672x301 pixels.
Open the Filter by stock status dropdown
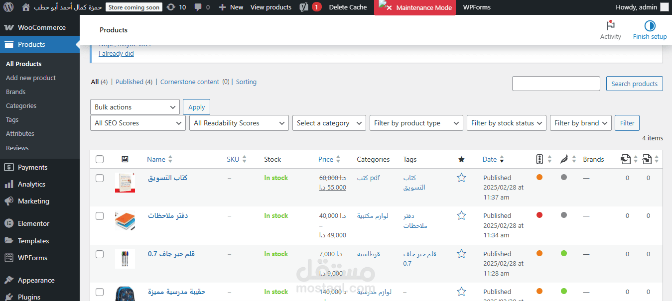507,123
